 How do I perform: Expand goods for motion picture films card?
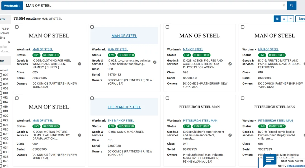[80, 135]
